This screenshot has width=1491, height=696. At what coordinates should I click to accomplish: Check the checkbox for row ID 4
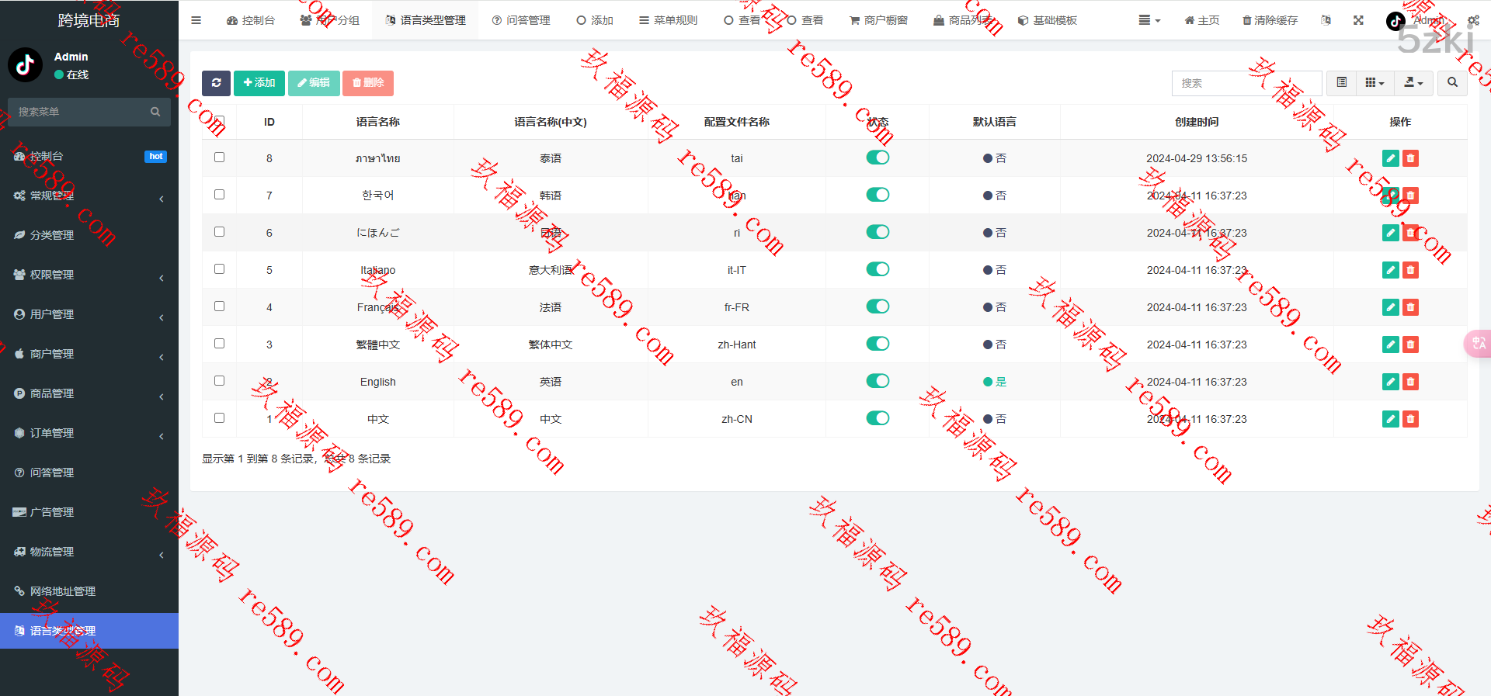tap(220, 306)
